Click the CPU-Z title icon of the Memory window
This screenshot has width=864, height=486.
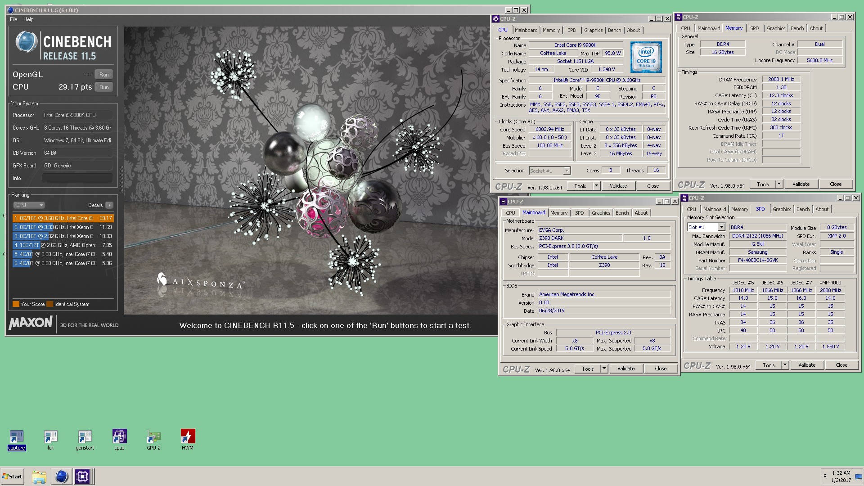[679, 17]
